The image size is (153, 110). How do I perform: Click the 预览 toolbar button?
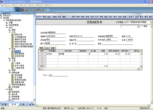(44, 17)
